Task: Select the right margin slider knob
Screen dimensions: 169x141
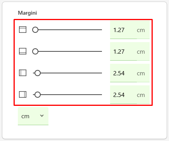Action: [x=38, y=95]
